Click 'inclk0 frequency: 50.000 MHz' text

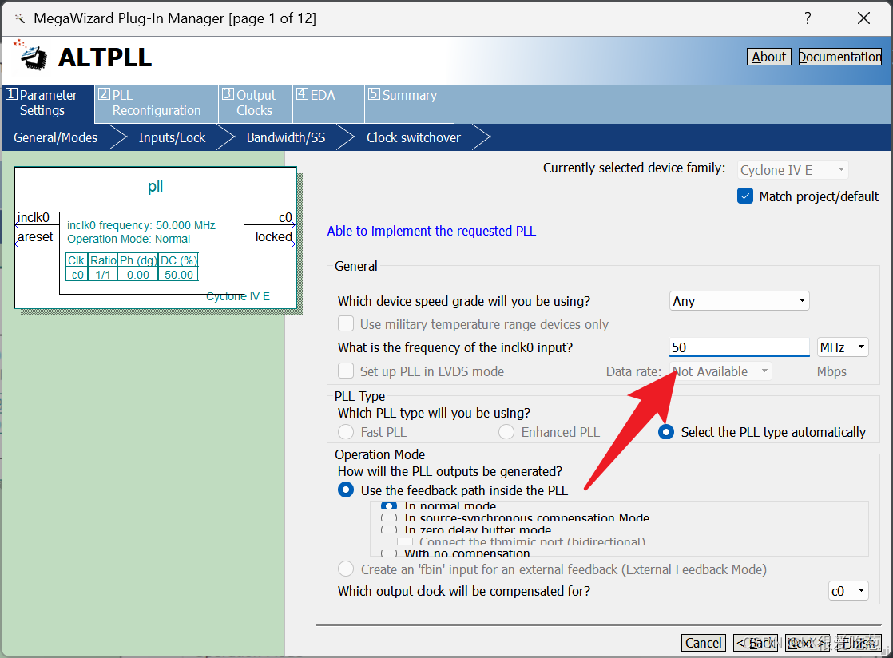141,225
